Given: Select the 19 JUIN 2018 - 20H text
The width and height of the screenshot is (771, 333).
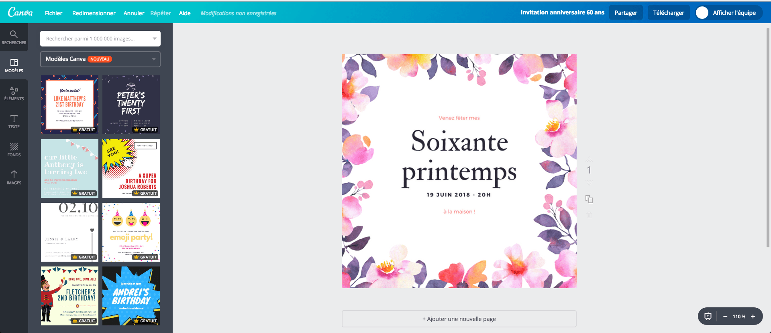Looking at the screenshot, I should 459,195.
